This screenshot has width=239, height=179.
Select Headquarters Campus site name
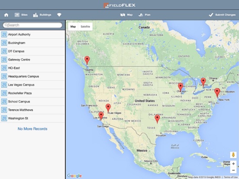pyautogui.click(x=23, y=77)
